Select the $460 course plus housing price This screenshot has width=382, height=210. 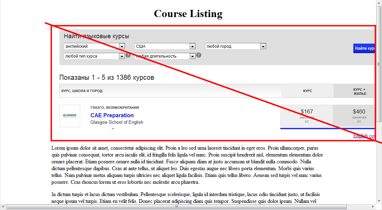click(359, 116)
